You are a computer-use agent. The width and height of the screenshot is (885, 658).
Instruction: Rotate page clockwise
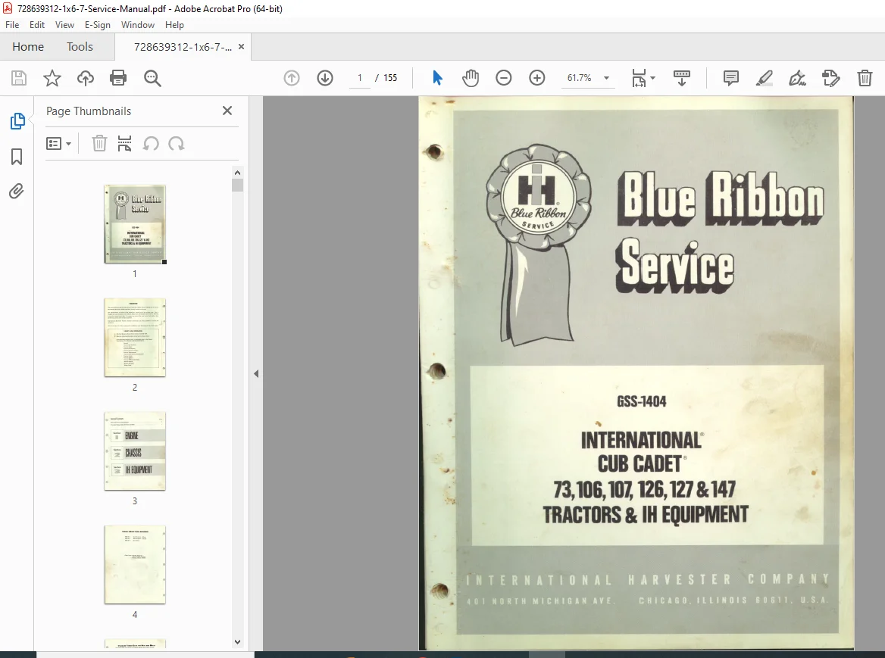(x=177, y=144)
